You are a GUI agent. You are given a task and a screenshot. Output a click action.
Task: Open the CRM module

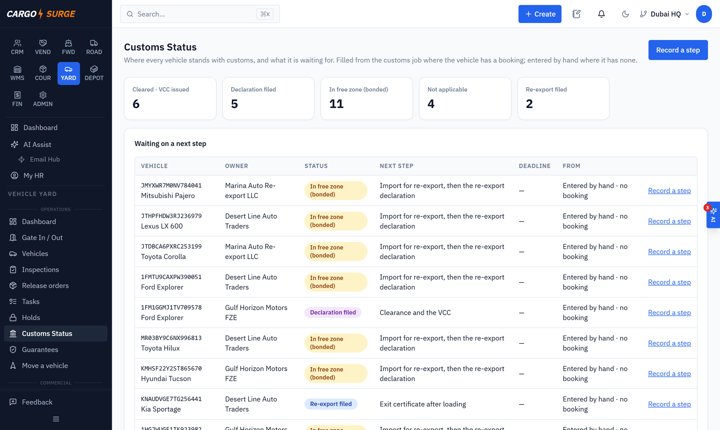tap(17, 47)
